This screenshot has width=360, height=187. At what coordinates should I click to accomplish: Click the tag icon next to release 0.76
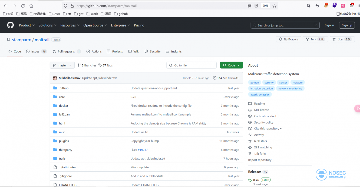250,180
